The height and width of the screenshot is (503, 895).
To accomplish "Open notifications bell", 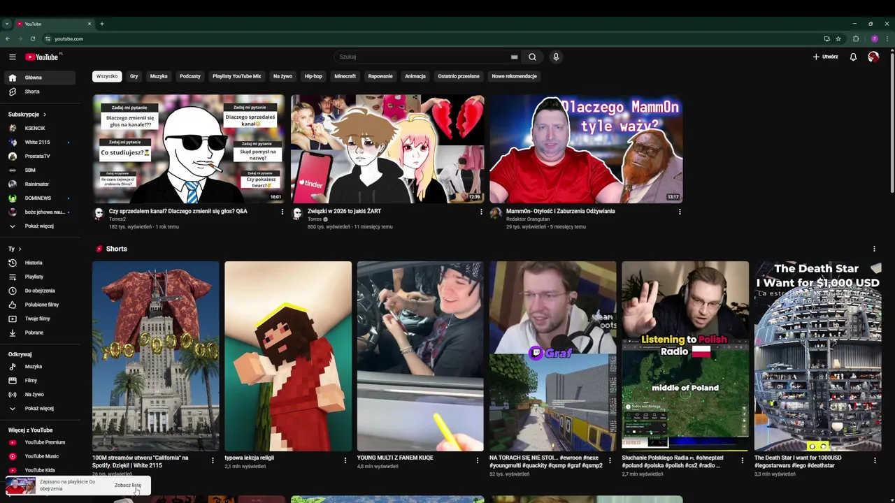I will click(853, 57).
